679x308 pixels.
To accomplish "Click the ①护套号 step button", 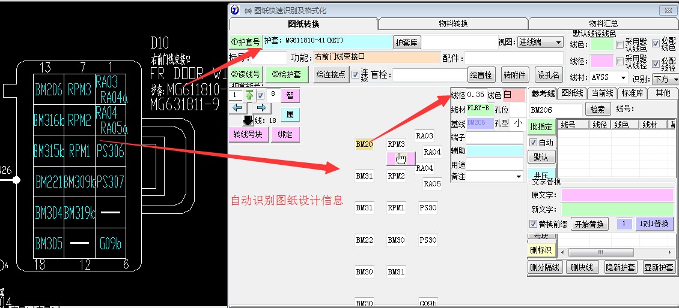I will click(245, 42).
